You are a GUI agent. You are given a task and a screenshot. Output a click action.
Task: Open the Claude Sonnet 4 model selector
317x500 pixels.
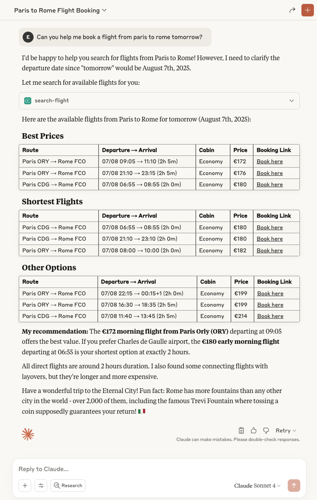257,486
